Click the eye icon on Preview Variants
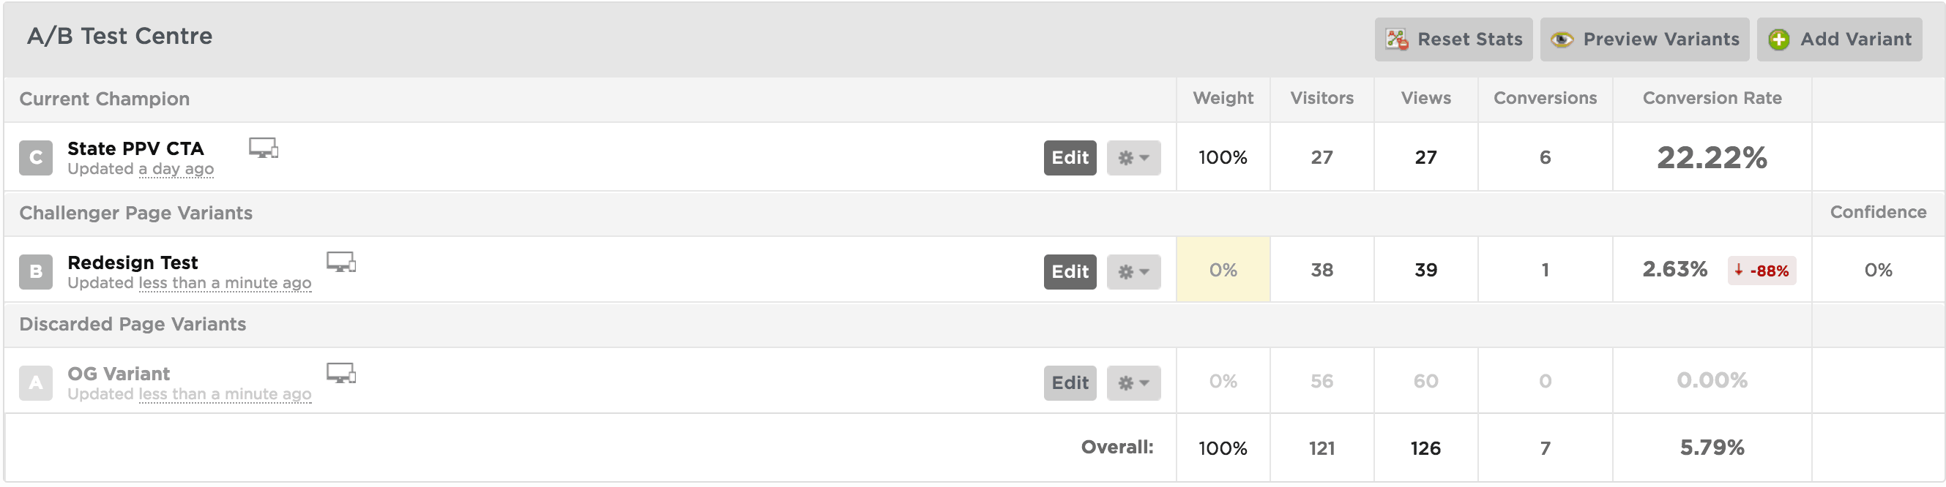This screenshot has height=487, width=1946. 1562,40
